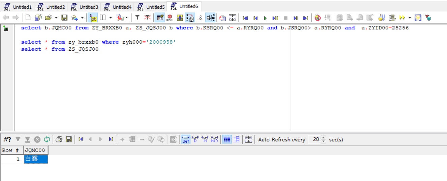Switch to the Untitled4 tab
Image resolution: width=447 pixels, height=181 pixels.
[x=117, y=7]
